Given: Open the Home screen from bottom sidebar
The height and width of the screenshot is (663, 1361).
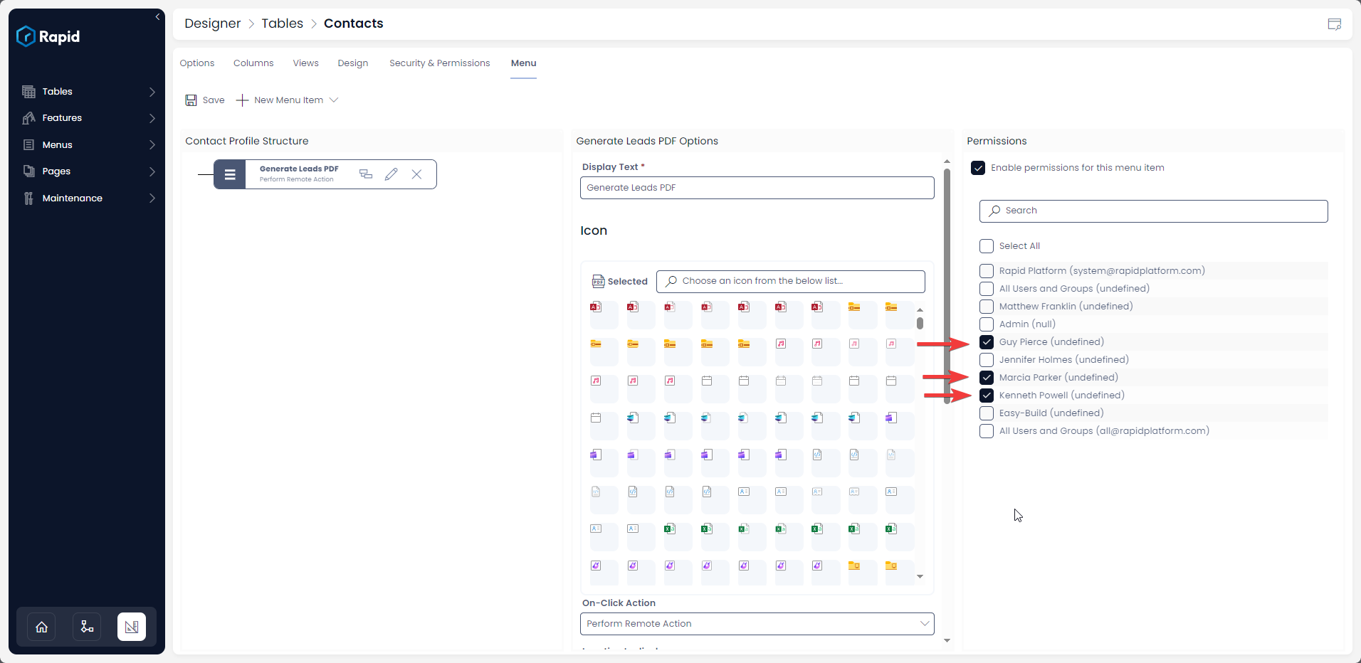Looking at the screenshot, I should tap(41, 627).
